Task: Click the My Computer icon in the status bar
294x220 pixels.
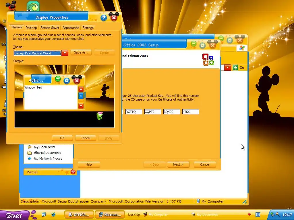Action: click(198, 201)
